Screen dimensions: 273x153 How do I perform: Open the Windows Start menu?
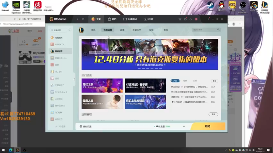(3, 150)
